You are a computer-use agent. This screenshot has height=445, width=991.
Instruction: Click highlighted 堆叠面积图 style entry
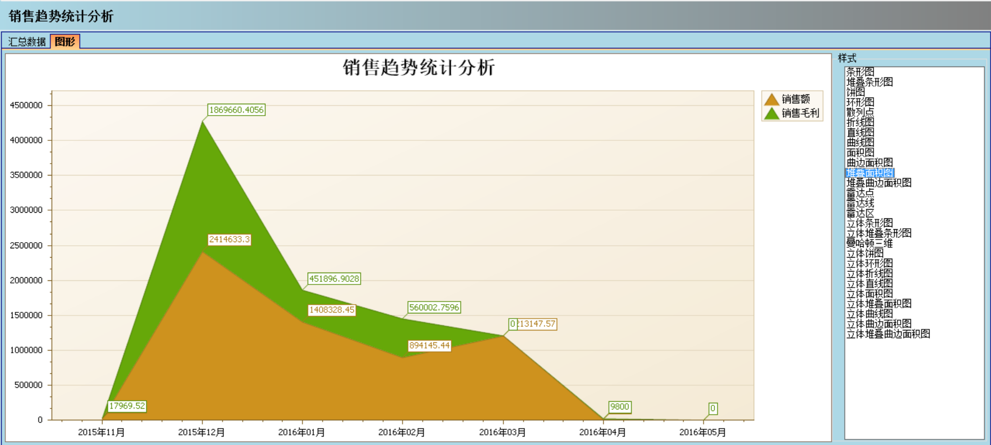[869, 173]
